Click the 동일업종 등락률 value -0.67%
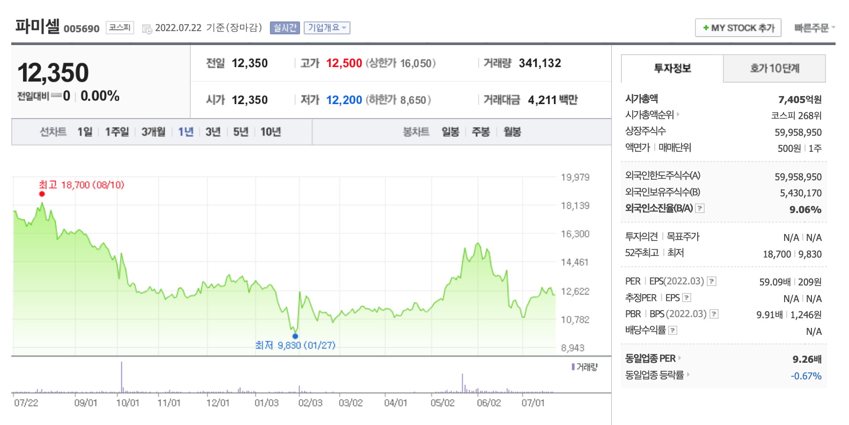 pos(806,376)
